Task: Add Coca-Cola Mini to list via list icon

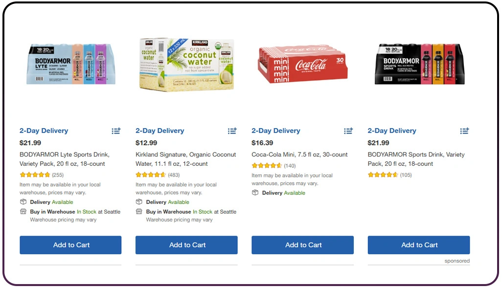Action: pos(348,131)
